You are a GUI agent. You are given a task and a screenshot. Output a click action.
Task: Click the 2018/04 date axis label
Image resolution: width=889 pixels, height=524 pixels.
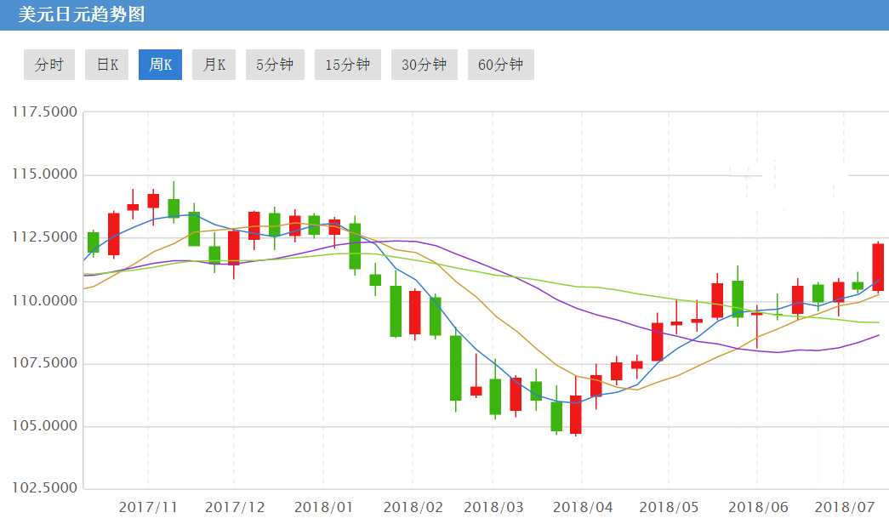tap(583, 508)
